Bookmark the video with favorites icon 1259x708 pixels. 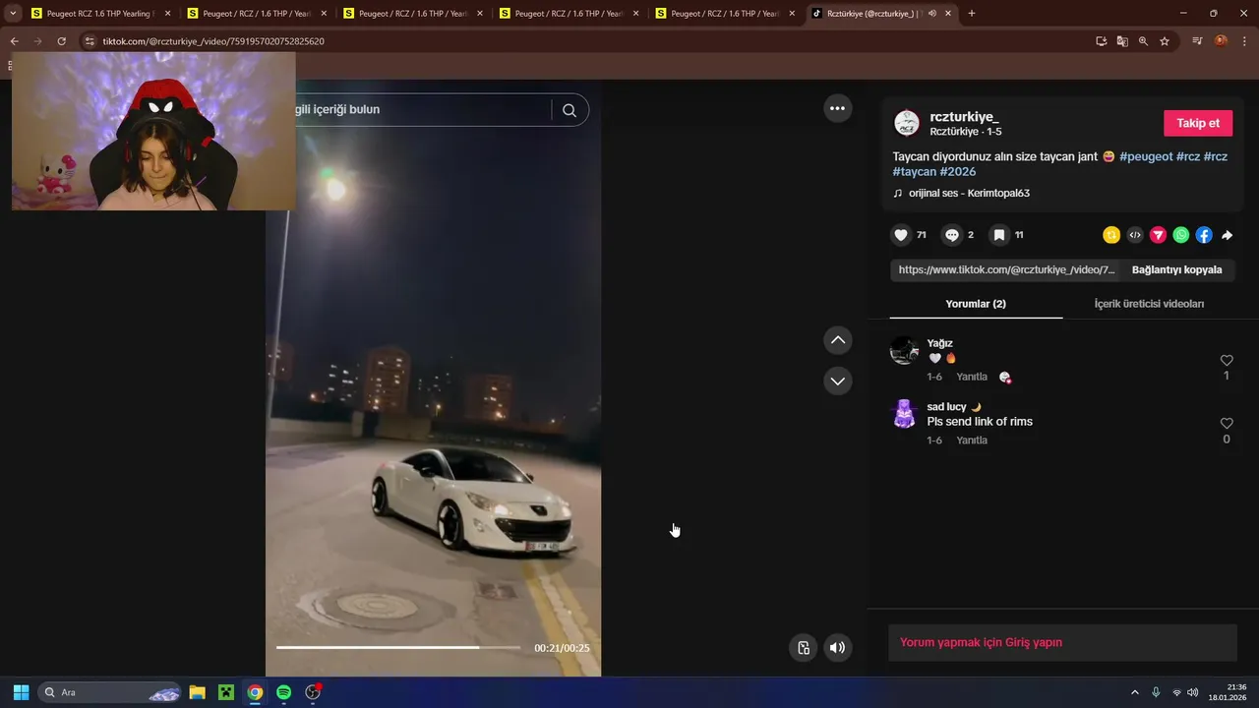tap(998, 235)
